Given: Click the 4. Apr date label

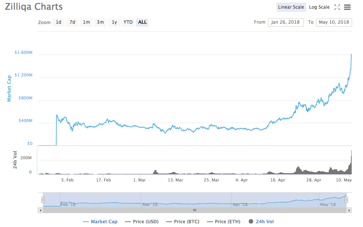Looking at the screenshot, I should point(242,180).
